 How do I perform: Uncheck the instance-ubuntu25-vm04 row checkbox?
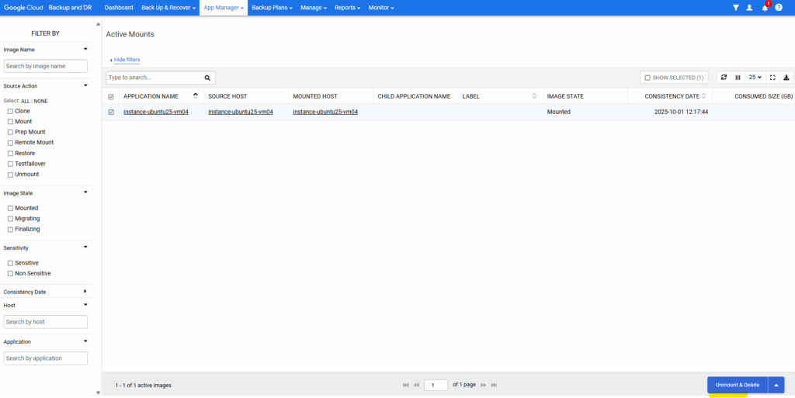111,112
